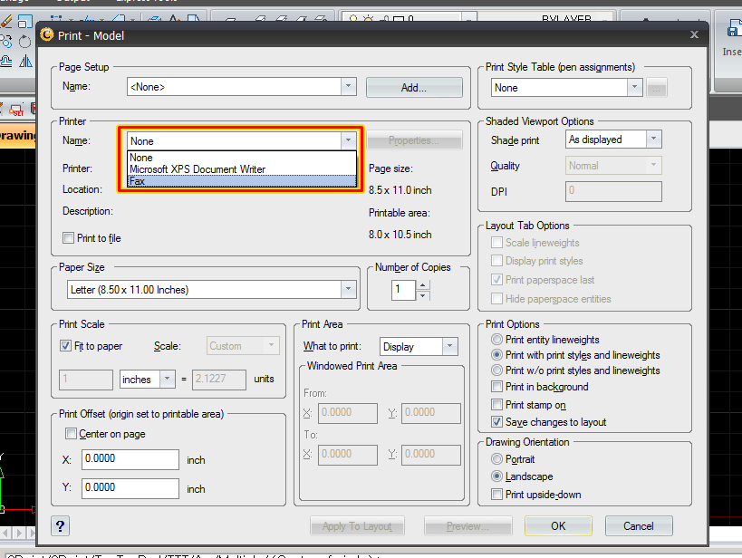Viewport: 742px width, 558px height.
Task: Click the X print offset input field
Action: (130, 459)
